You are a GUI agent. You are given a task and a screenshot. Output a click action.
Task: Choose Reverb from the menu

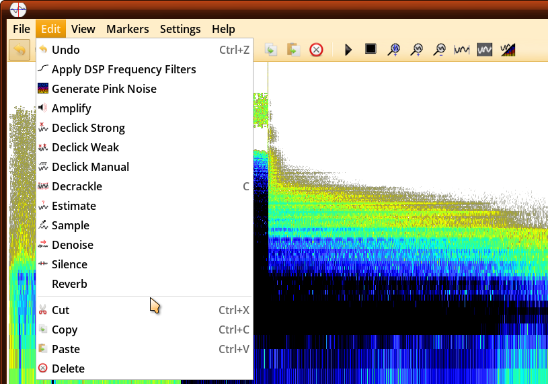69,284
